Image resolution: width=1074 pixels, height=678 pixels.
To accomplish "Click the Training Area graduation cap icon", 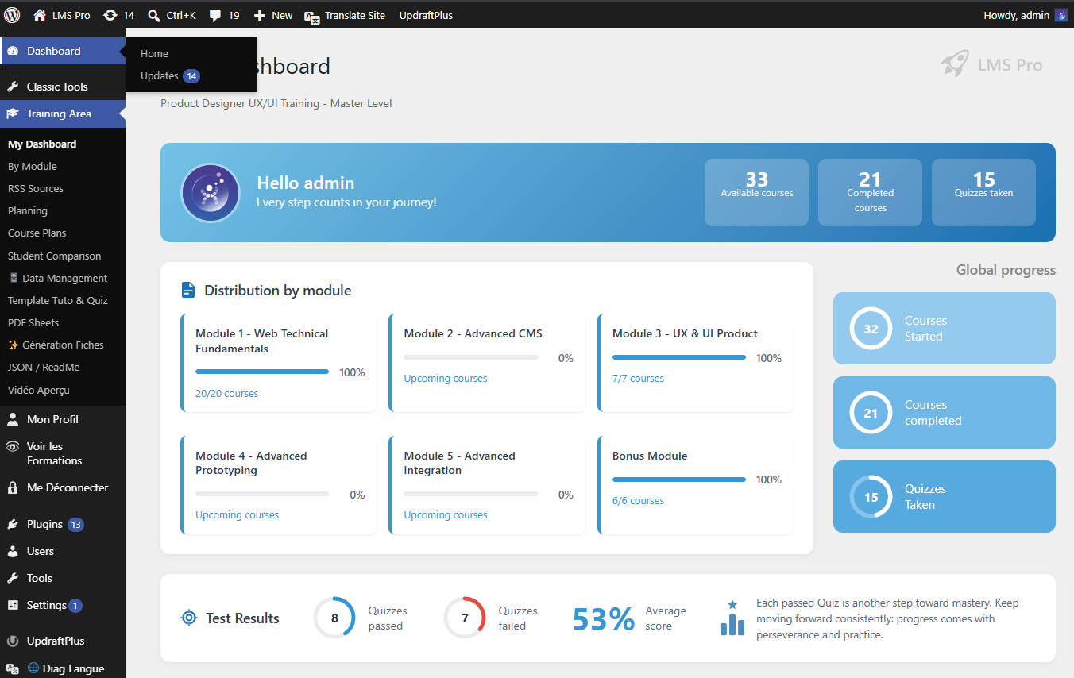I will [x=13, y=114].
